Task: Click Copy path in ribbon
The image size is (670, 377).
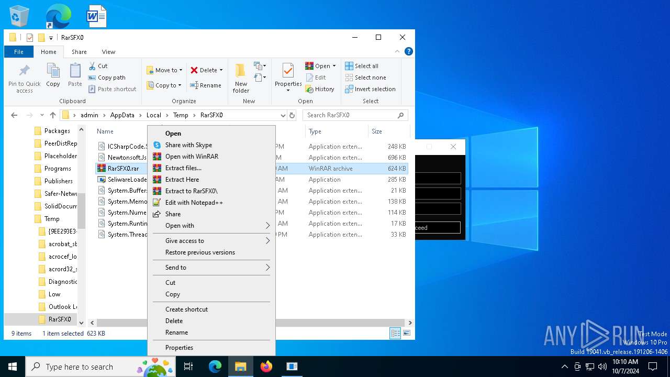Action: click(107, 77)
